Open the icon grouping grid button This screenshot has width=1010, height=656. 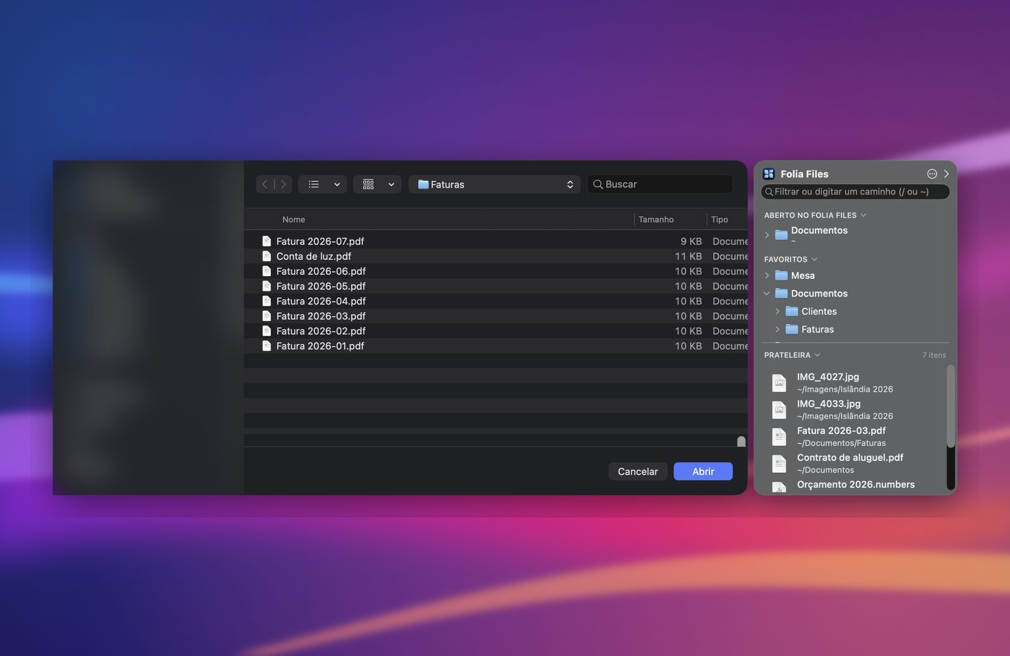tap(377, 184)
